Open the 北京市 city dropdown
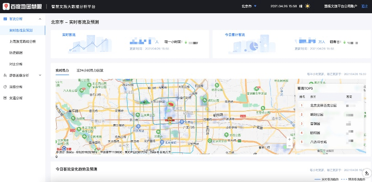Image resolution: width=372 pixels, height=182 pixels. point(249,6)
